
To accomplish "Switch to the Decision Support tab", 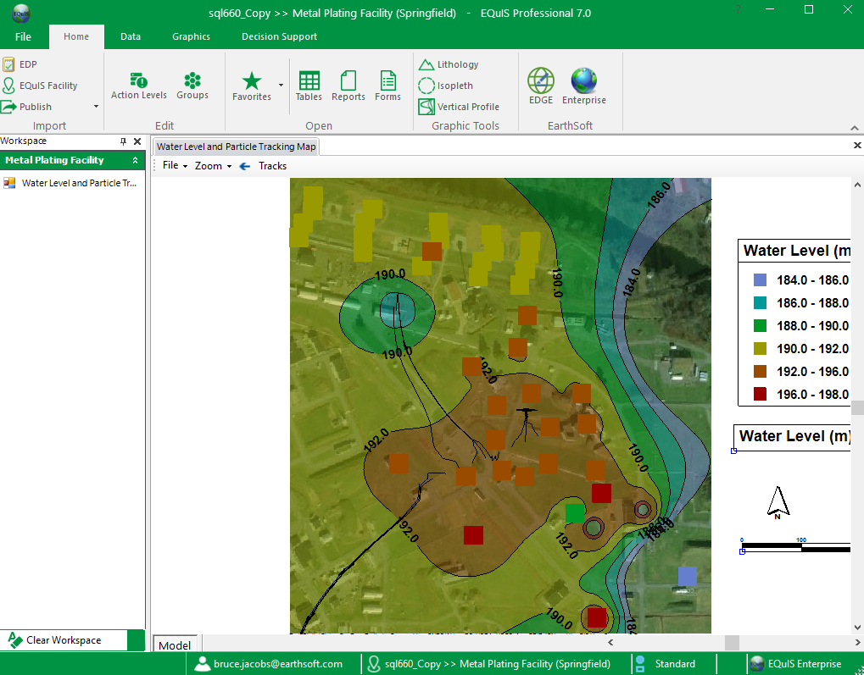I will coord(279,36).
